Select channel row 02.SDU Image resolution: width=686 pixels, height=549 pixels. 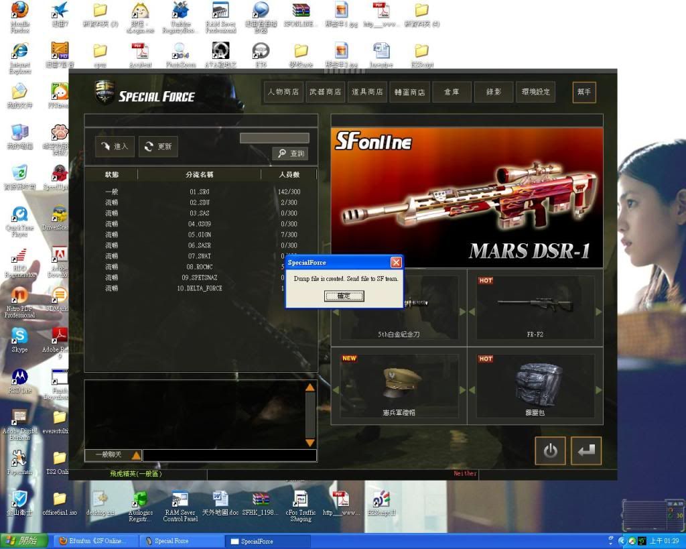[x=201, y=202]
